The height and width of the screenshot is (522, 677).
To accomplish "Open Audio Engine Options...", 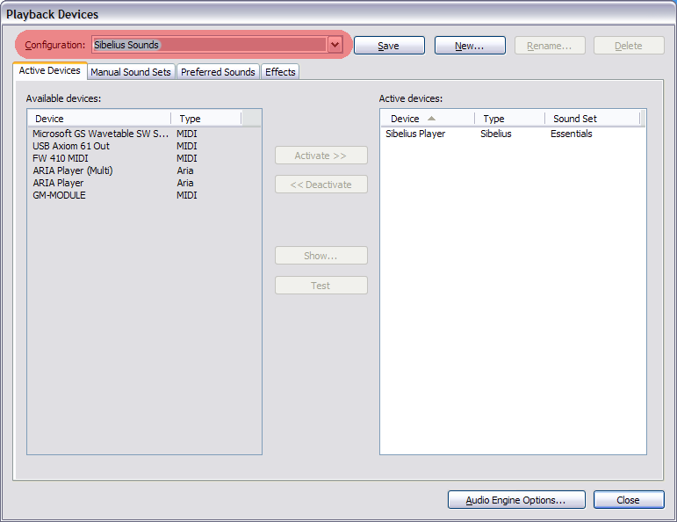I will tap(516, 499).
